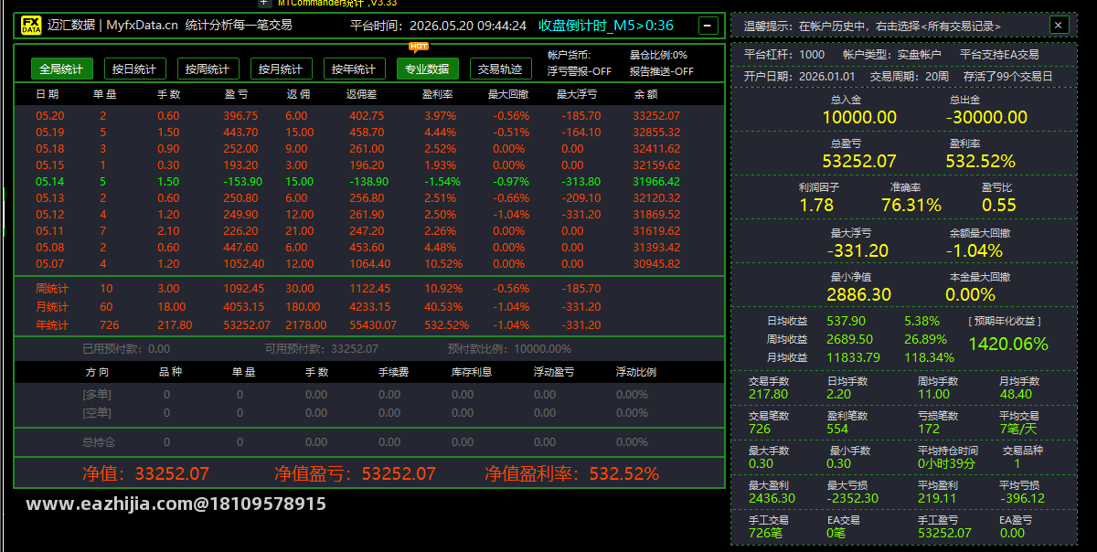The width and height of the screenshot is (1097, 552).
Task: Click the 盈亏比 0.55 value
Action: tap(999, 205)
